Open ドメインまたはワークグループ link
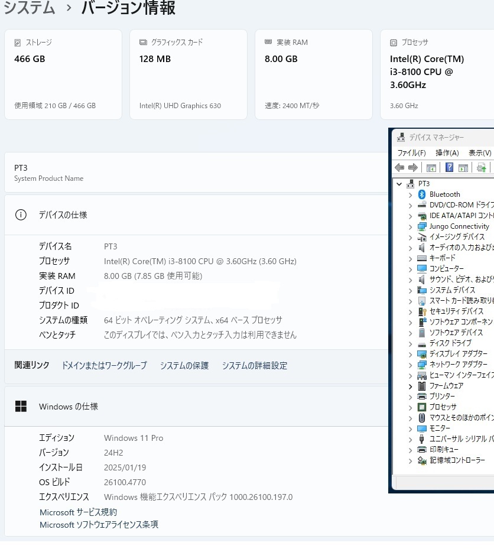 click(105, 366)
